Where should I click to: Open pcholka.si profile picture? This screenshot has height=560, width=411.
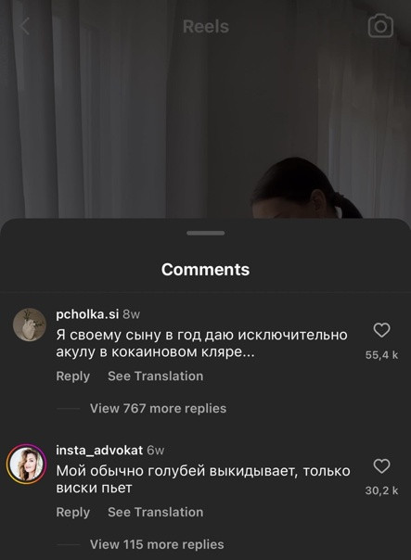coord(30,325)
